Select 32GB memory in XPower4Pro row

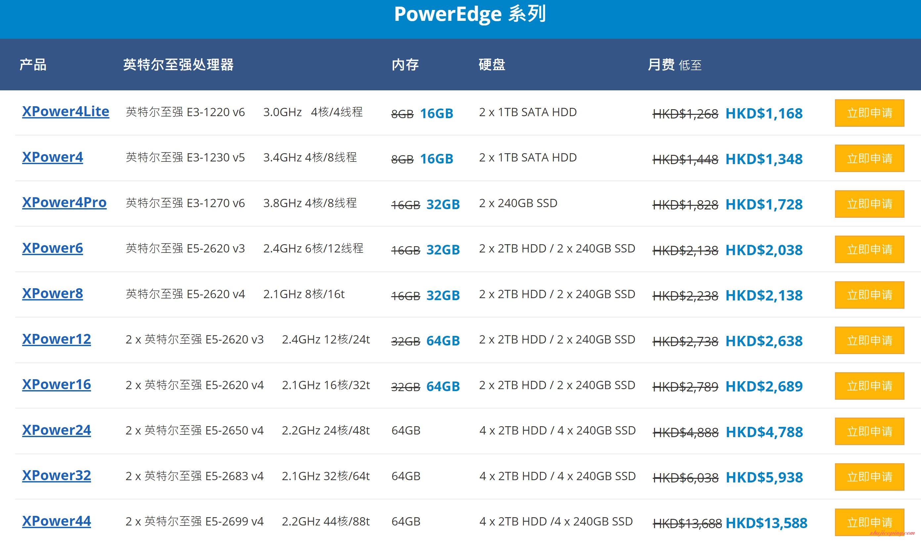point(443,204)
